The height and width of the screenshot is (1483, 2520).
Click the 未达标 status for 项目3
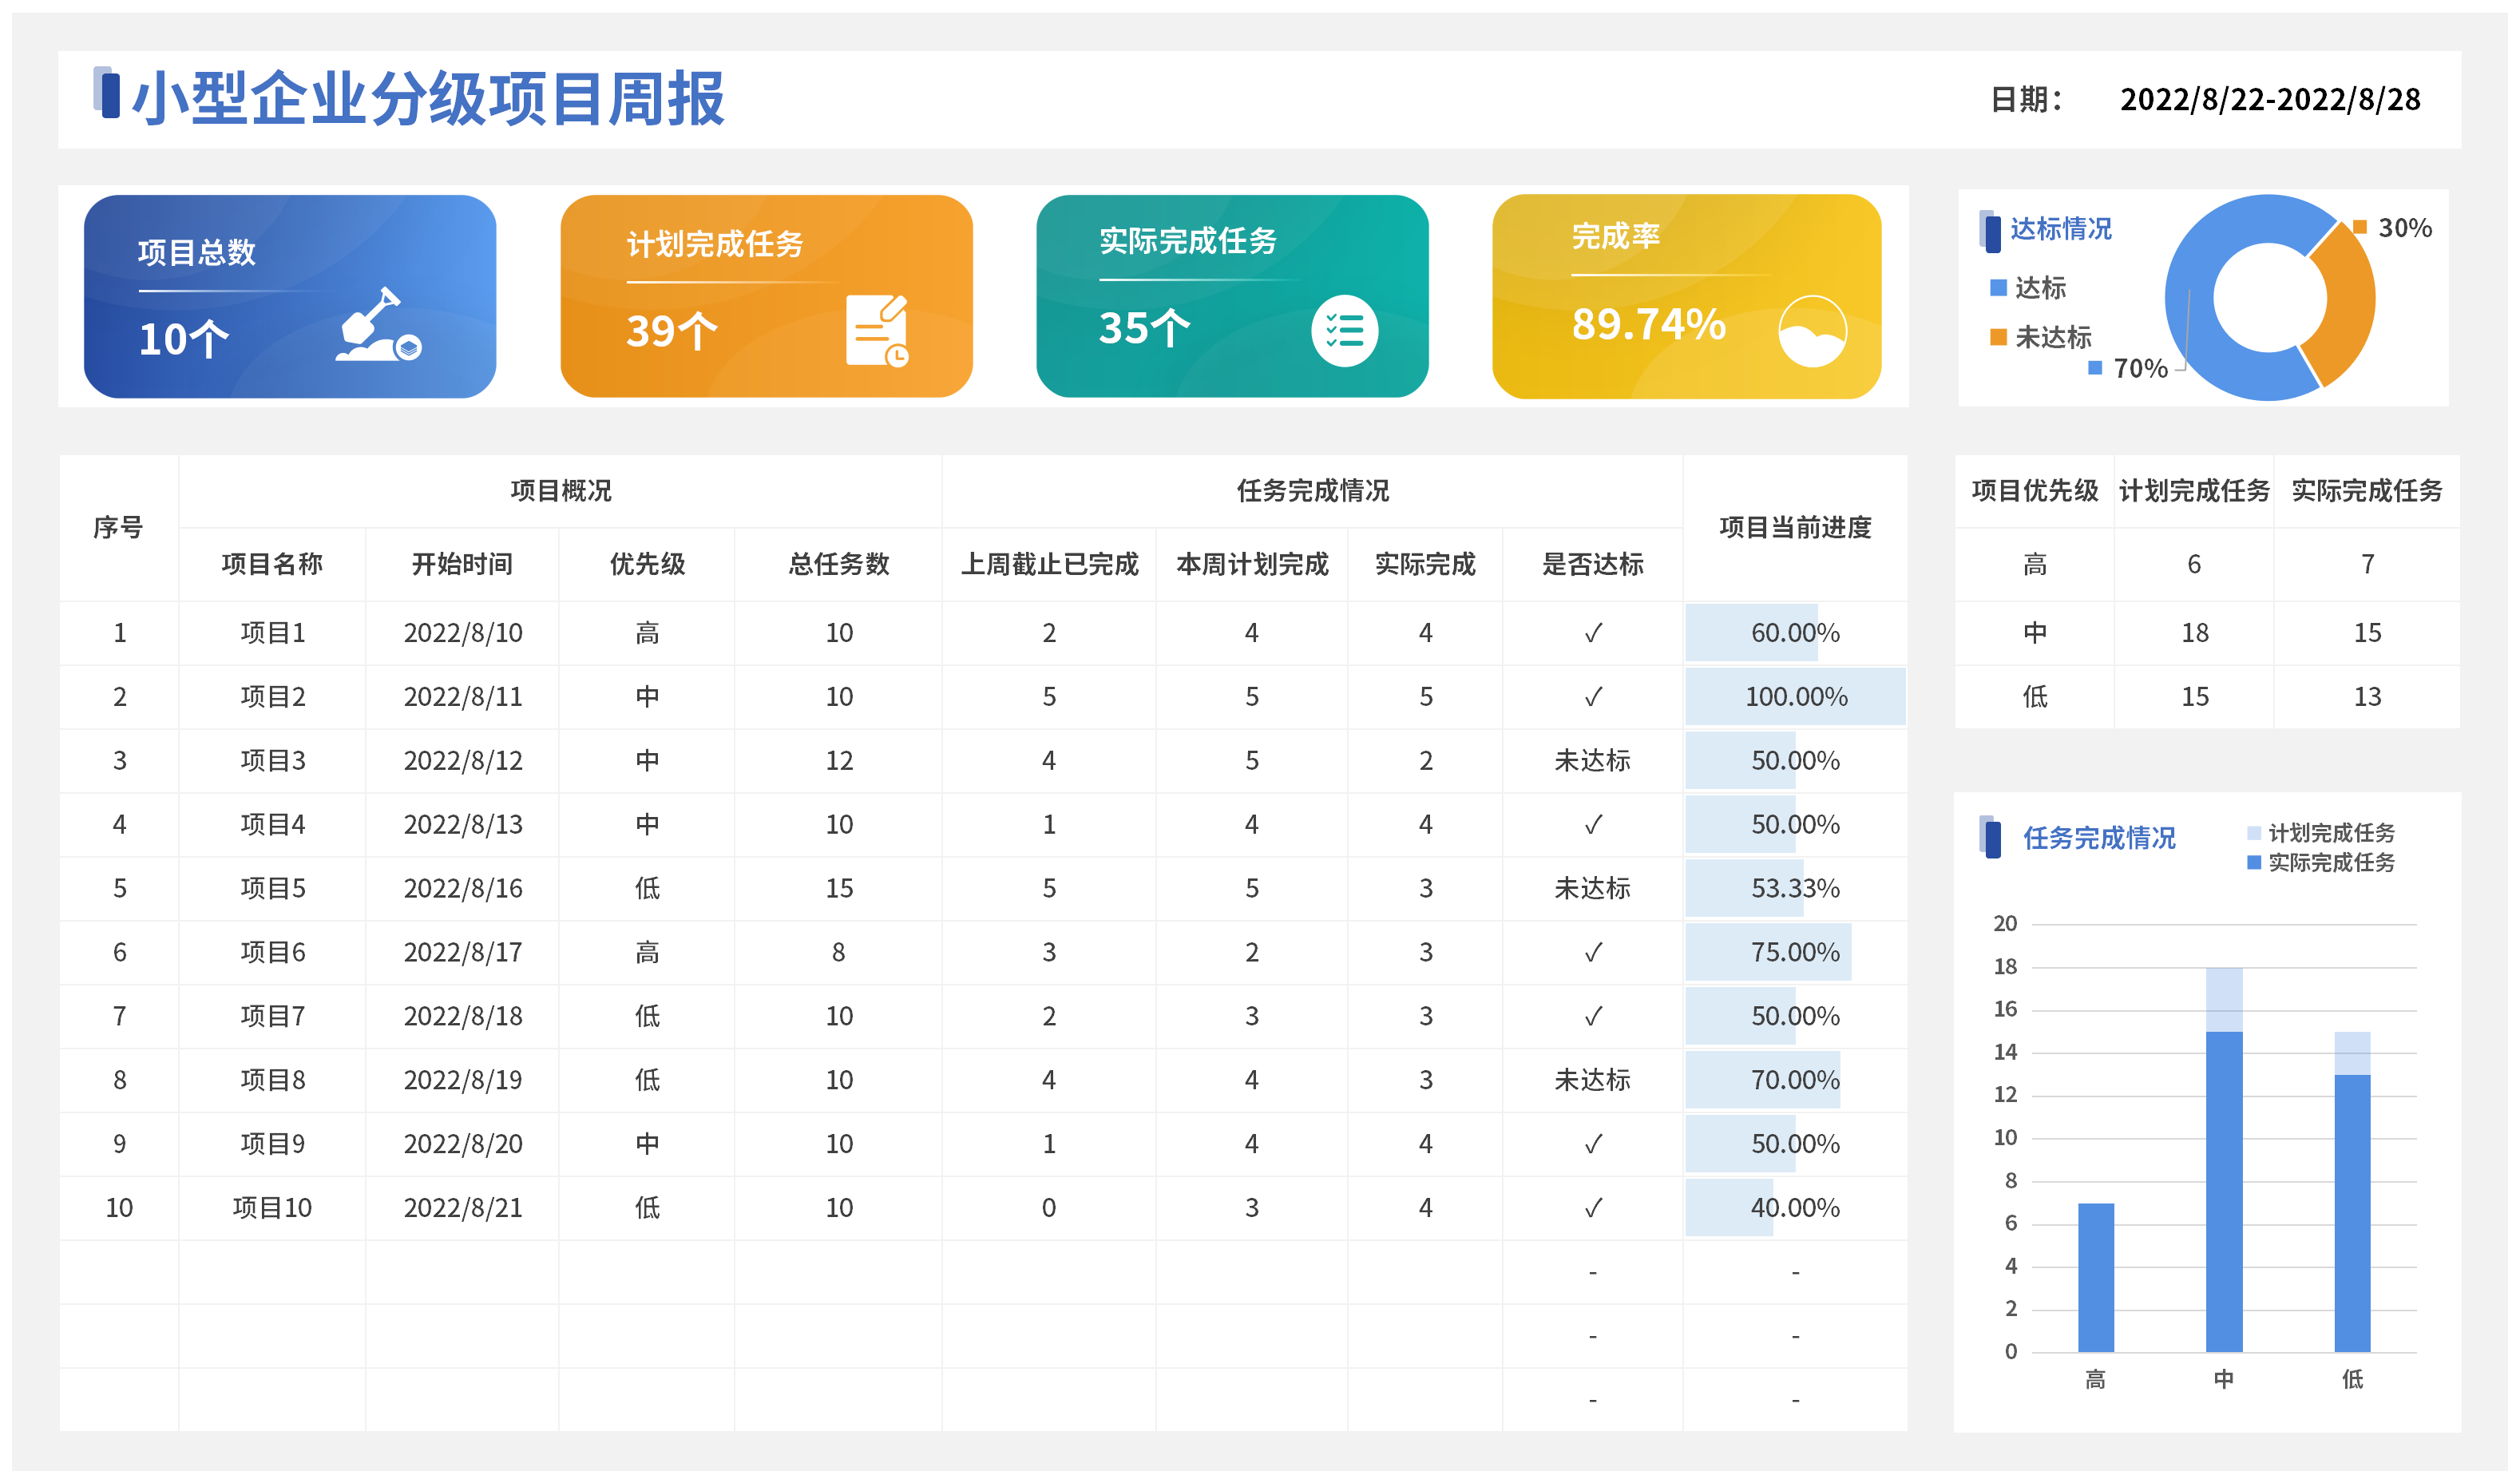click(x=1592, y=761)
